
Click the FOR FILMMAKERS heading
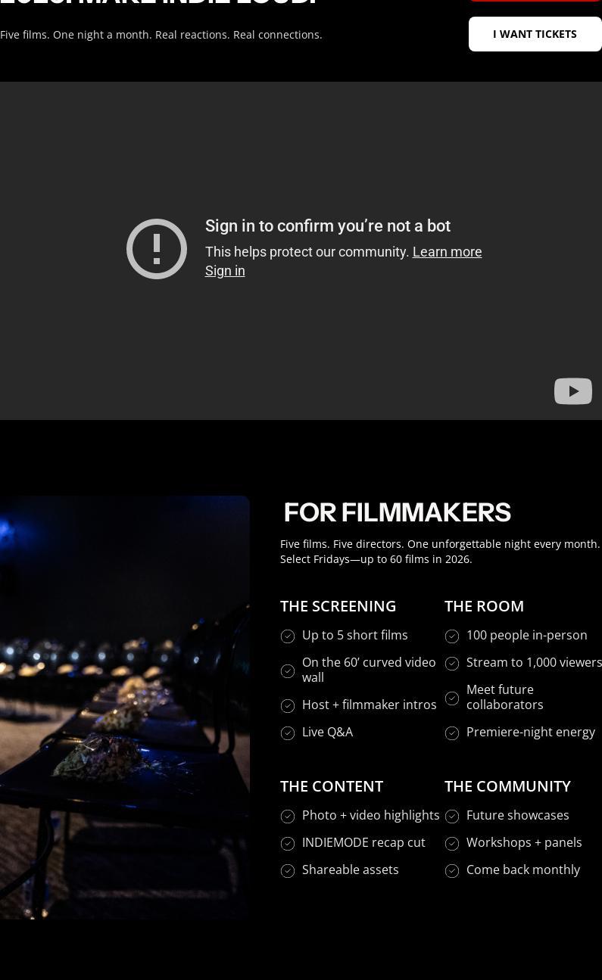click(398, 512)
